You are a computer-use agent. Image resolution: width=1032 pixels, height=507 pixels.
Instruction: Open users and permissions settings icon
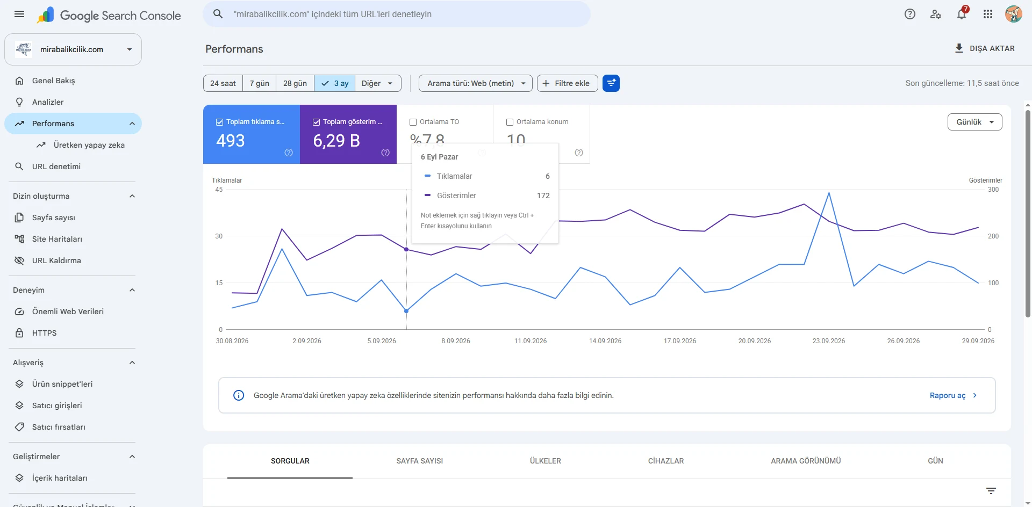(936, 15)
